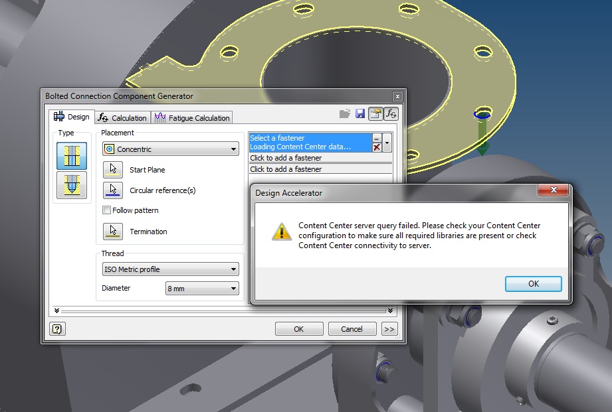
Task: Enable the Follow pattern checkbox
Action: coord(106,210)
